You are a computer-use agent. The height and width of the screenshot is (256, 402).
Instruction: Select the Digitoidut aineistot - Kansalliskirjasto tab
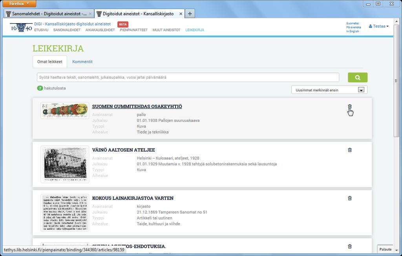pos(139,14)
